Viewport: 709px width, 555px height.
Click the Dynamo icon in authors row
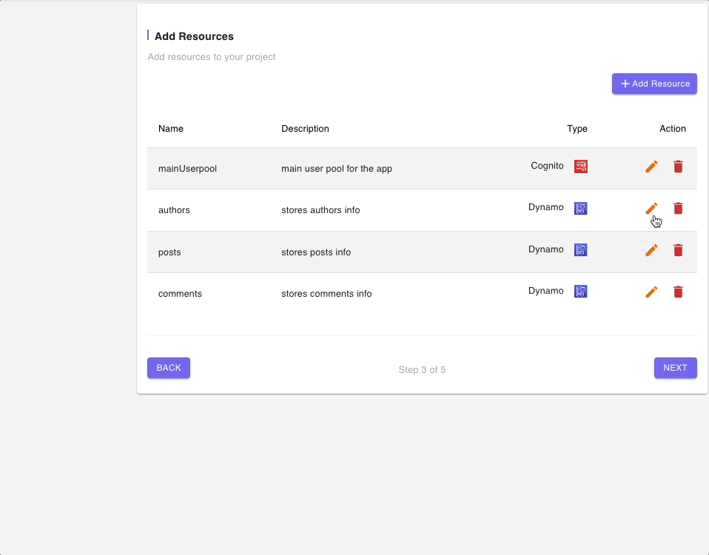tap(580, 209)
